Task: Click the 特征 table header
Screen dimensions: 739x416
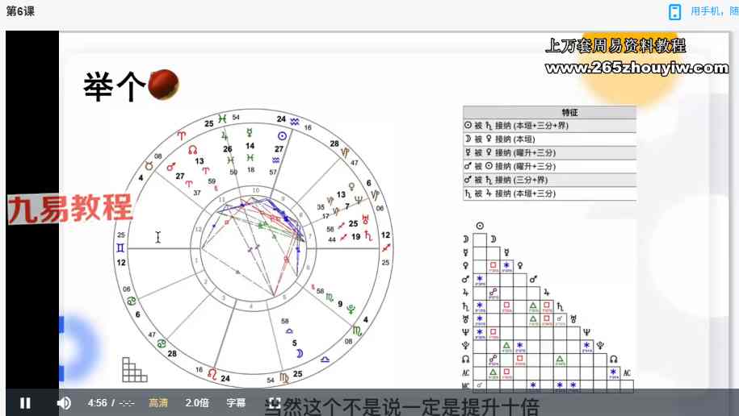Action: coord(569,112)
